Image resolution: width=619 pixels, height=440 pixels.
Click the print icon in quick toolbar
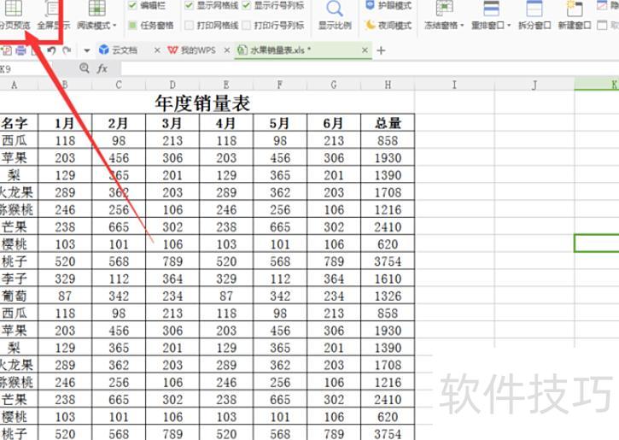(21, 50)
